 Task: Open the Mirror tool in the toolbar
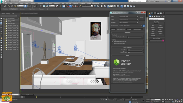(x=95, y=6)
